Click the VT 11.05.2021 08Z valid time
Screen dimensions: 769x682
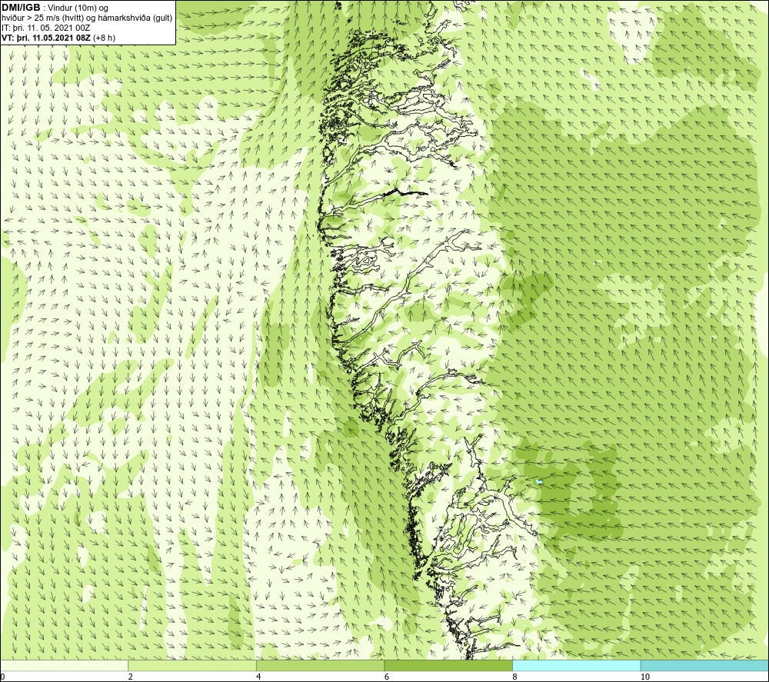(58, 38)
